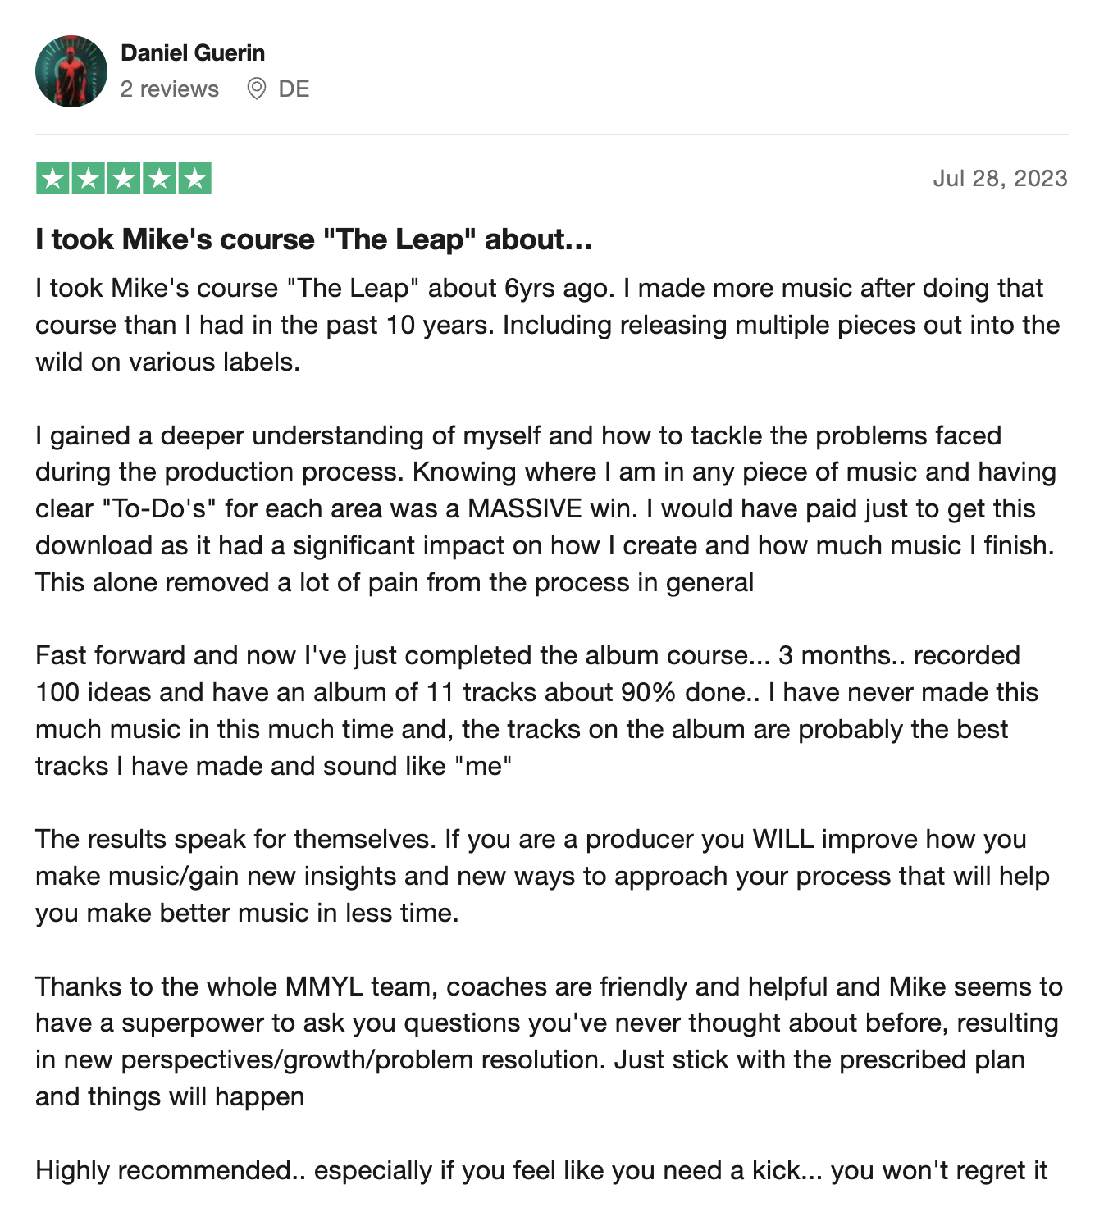Image resolution: width=1104 pixels, height=1212 pixels.
Task: Click the Jul 28, 2023 review date
Action: [x=1000, y=179]
